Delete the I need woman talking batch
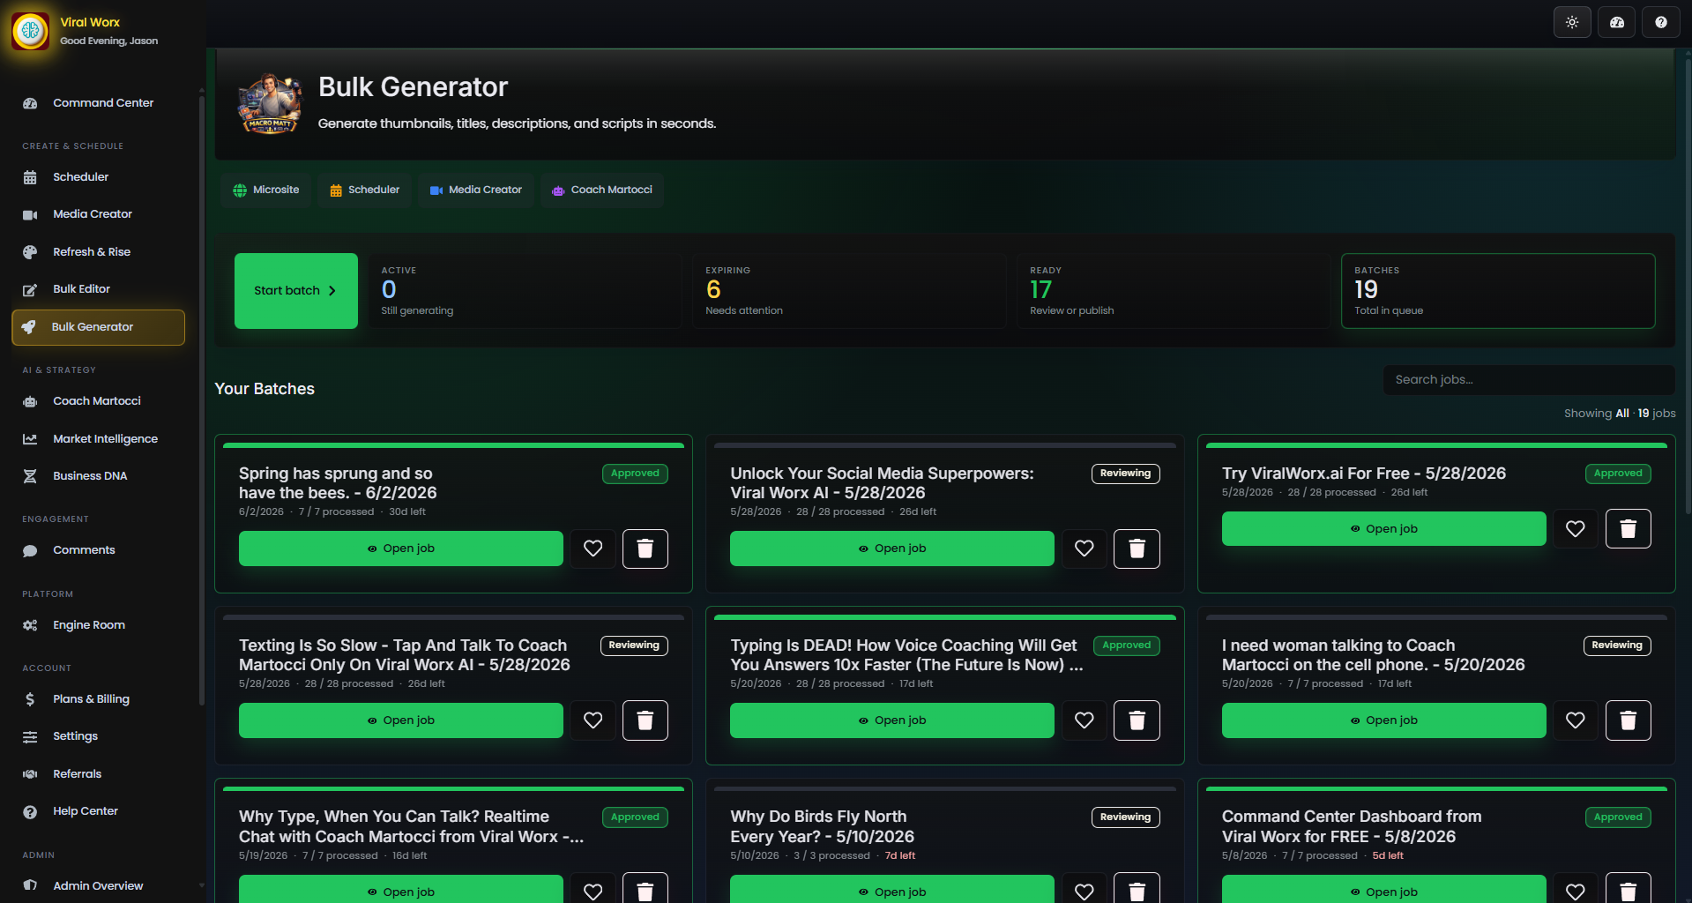 point(1629,720)
